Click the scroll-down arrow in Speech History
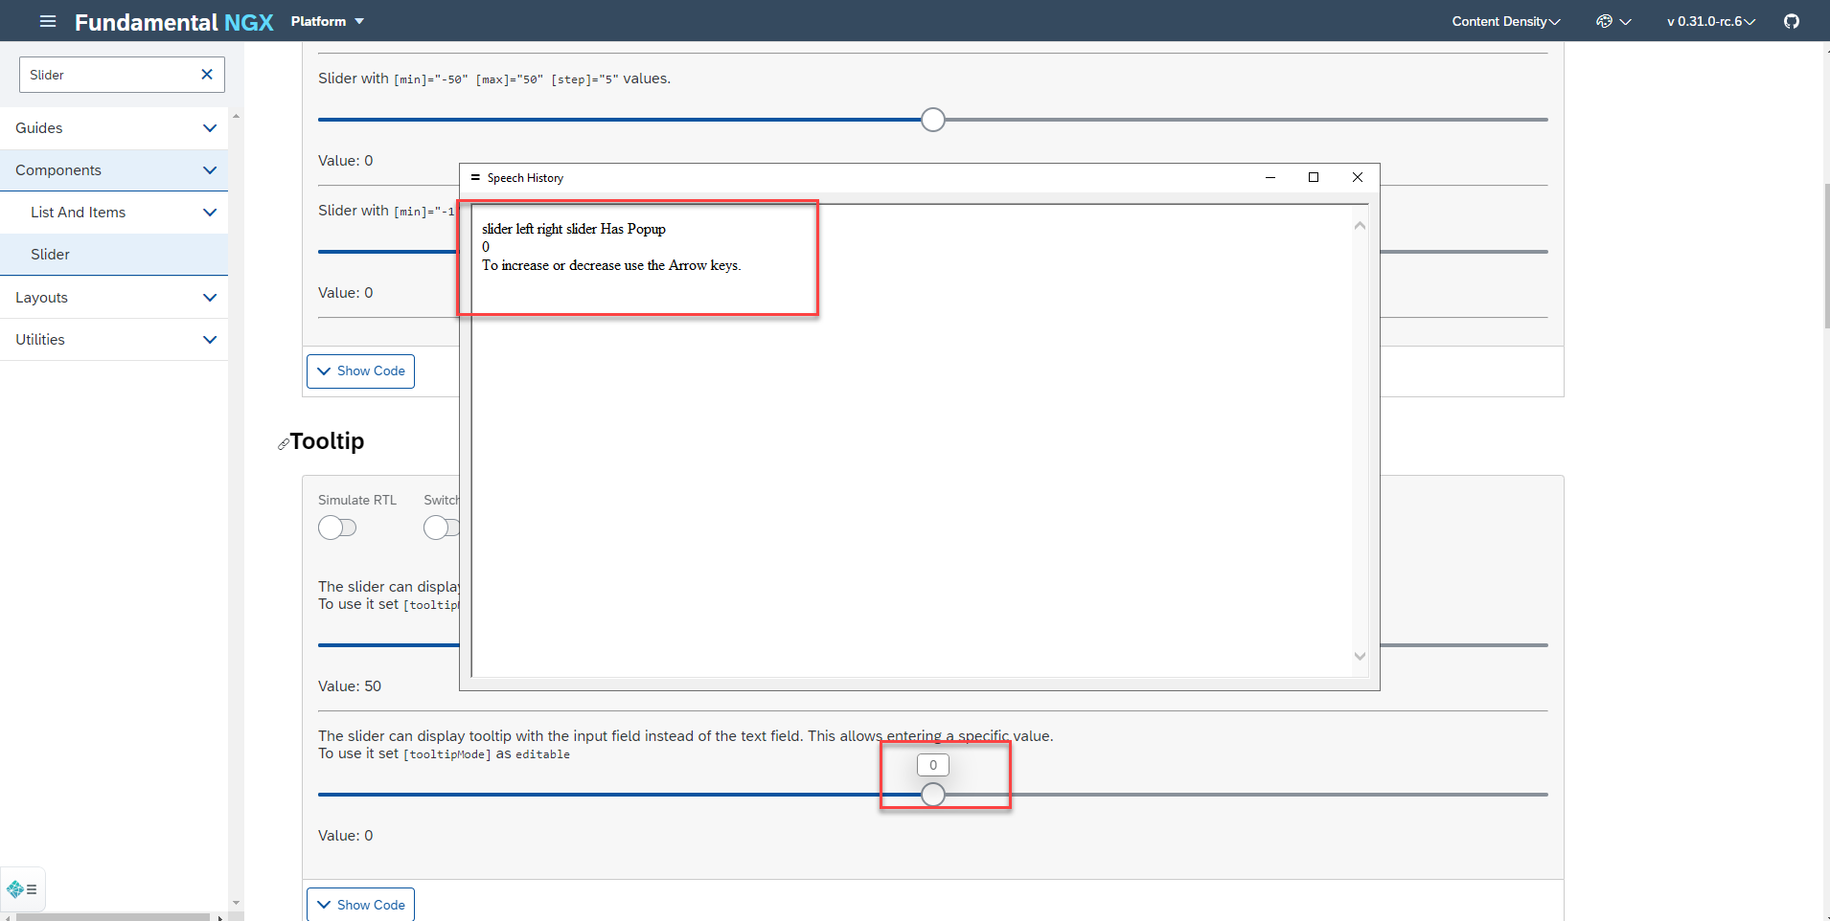 tap(1358, 657)
